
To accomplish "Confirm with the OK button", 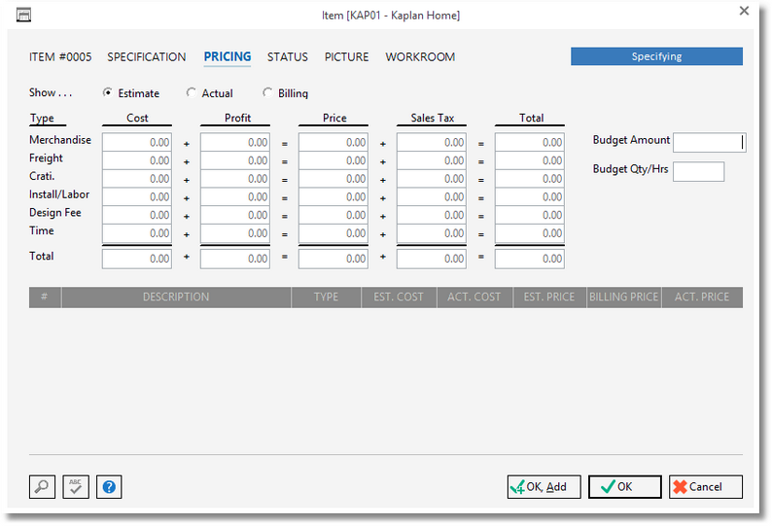I will pos(625,486).
